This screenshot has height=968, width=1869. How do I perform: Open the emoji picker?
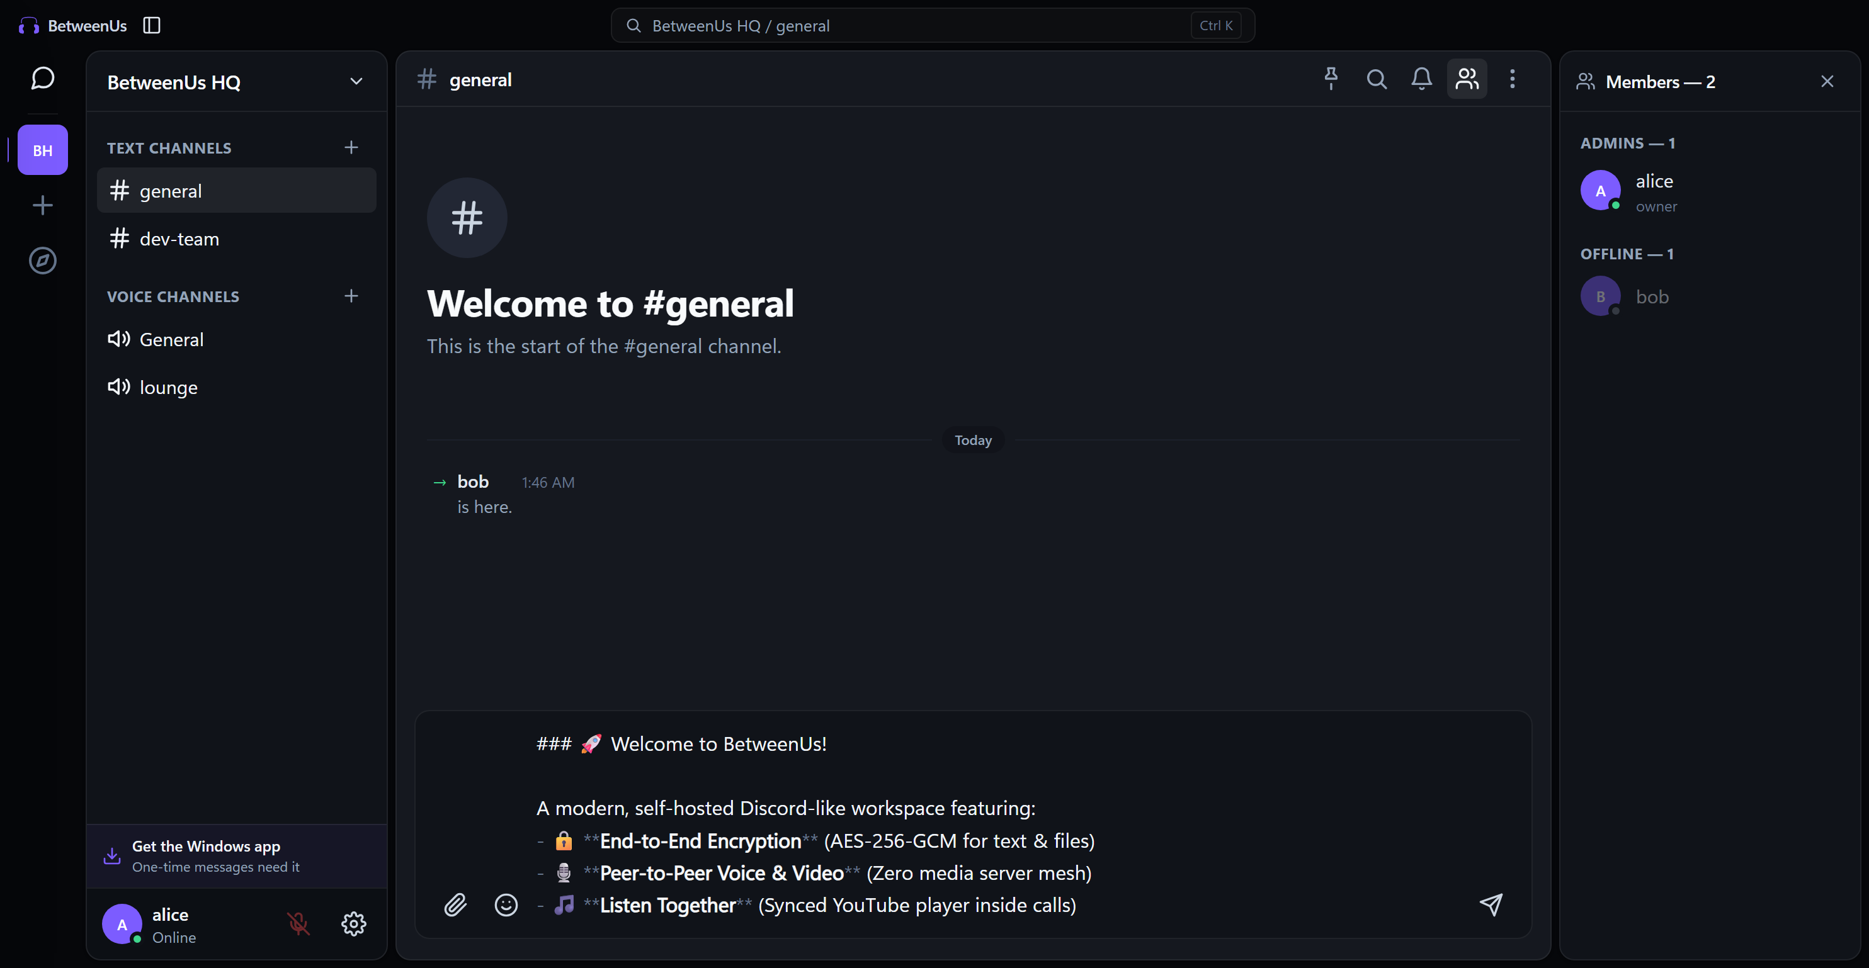coord(506,904)
